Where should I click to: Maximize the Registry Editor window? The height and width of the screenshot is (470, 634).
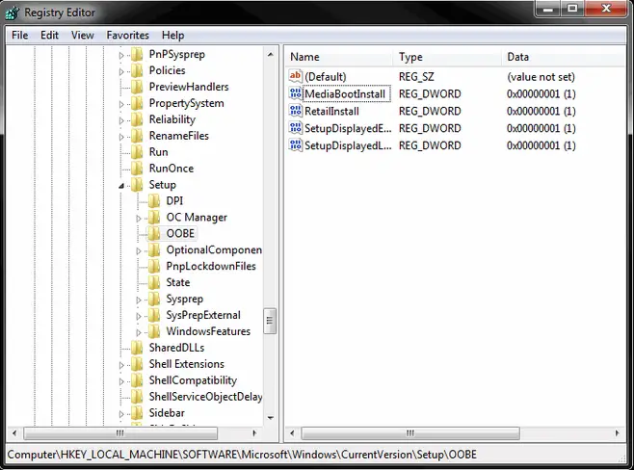(572, 9)
